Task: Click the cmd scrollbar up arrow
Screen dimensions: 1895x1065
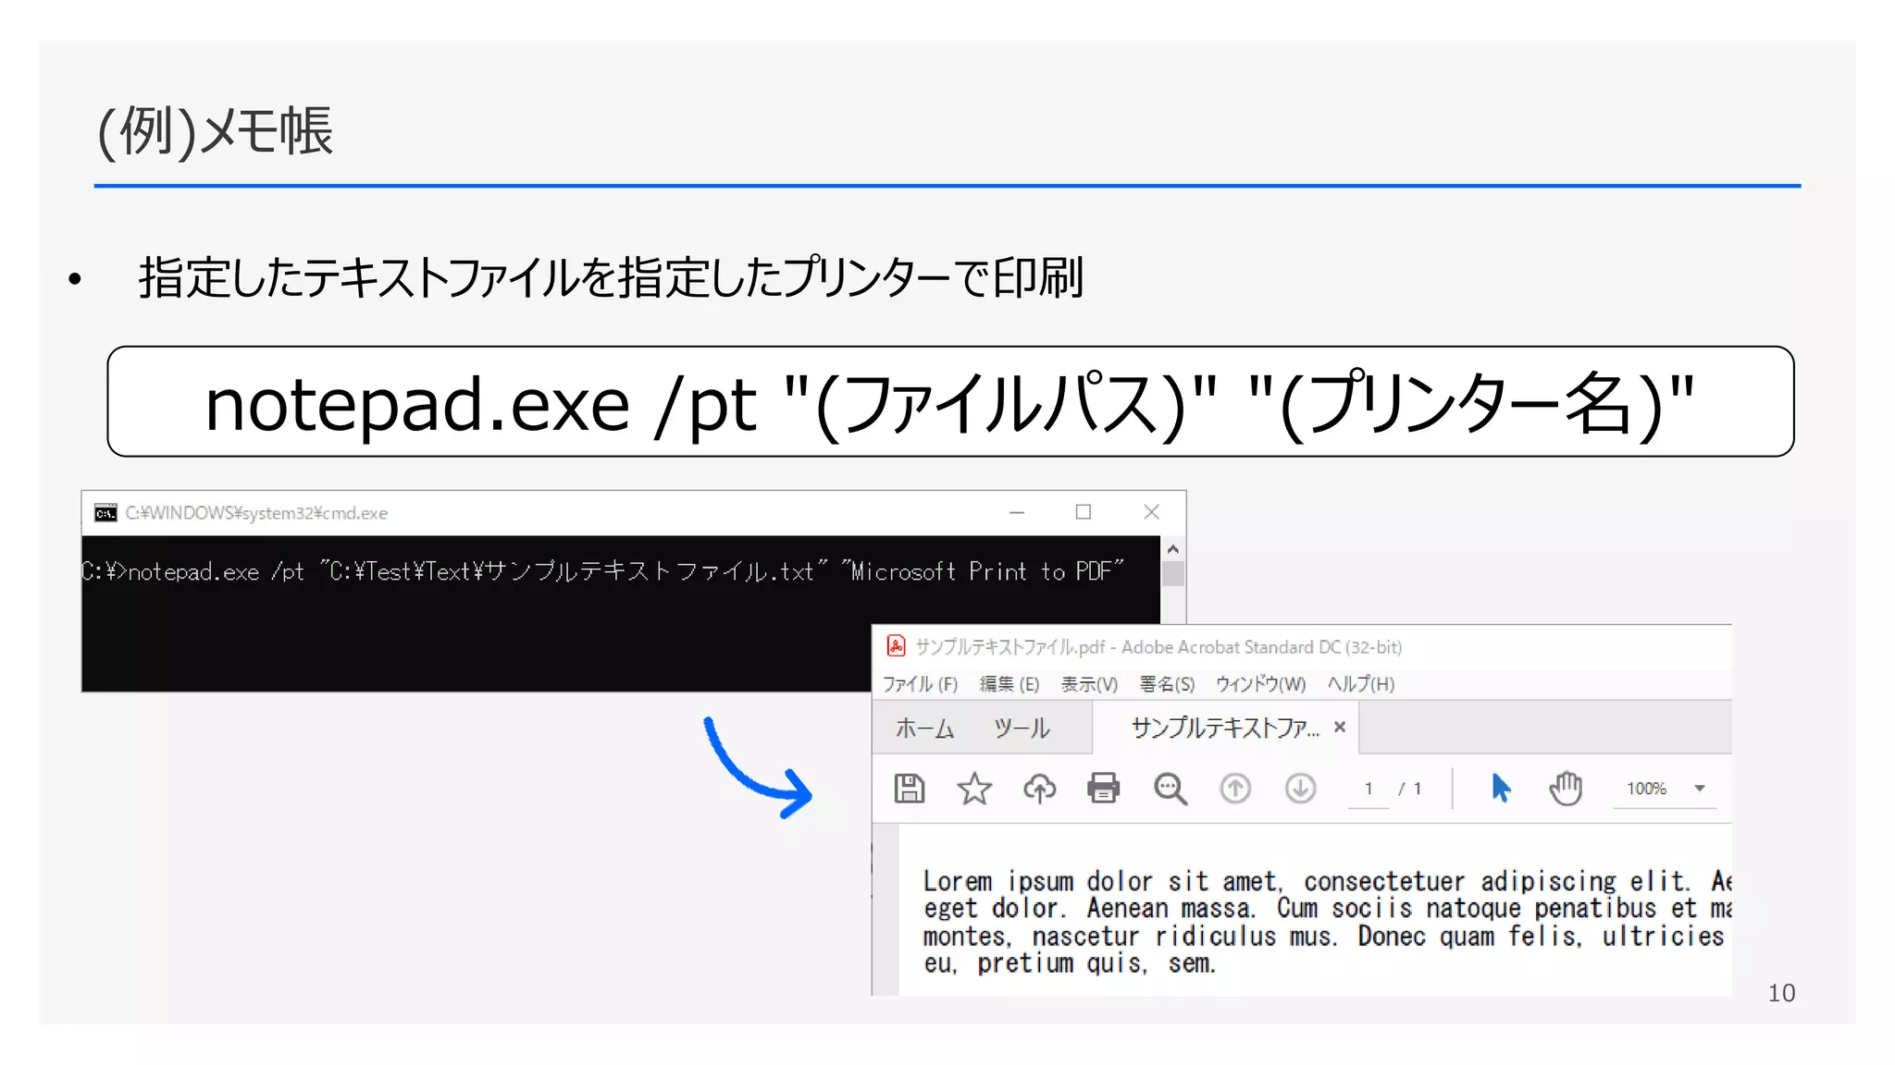Action: click(x=1173, y=549)
